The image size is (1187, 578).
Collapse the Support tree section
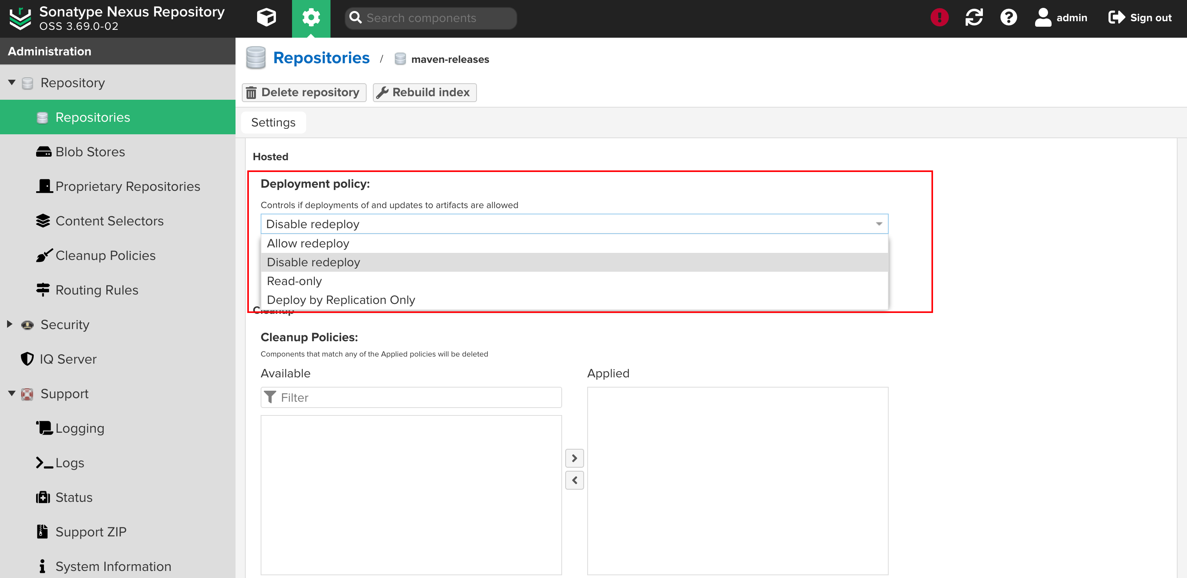(x=12, y=393)
